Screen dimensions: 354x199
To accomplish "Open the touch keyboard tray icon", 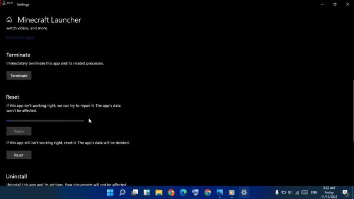I will (x=305, y=192).
